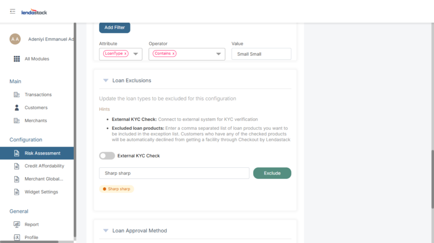Click the Customers person icon
Image resolution: width=434 pixels, height=243 pixels.
tap(17, 108)
